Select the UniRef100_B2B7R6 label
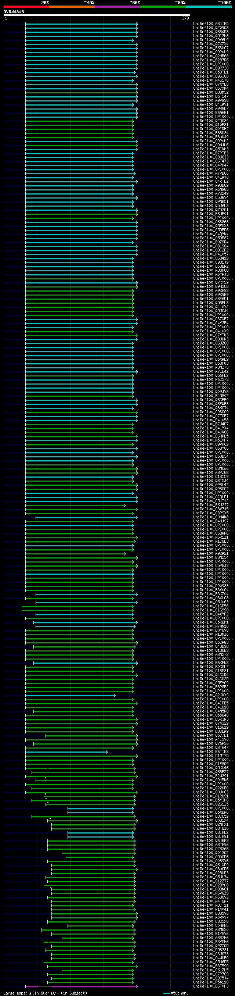Screen dimensions: 235x996 point(211,60)
